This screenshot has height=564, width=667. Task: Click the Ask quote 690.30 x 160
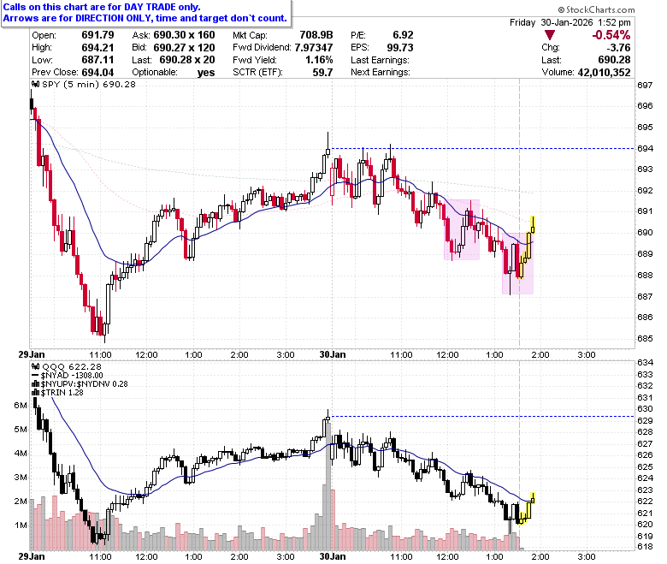(x=184, y=35)
